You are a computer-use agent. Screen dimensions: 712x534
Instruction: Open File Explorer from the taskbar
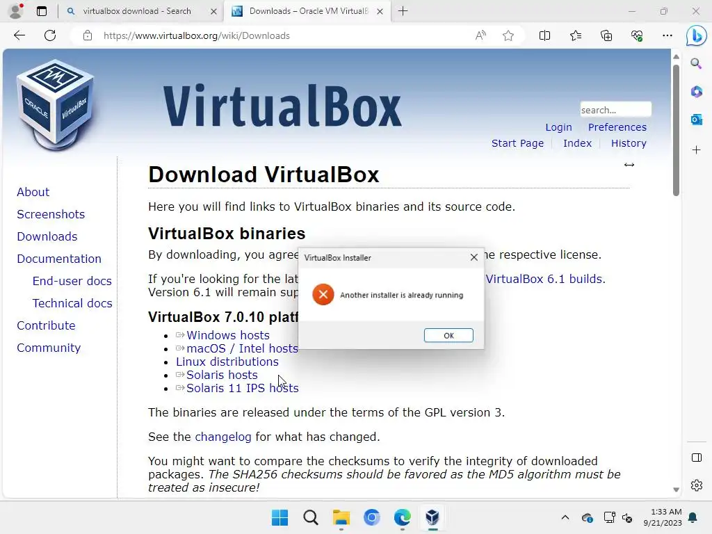(341, 517)
